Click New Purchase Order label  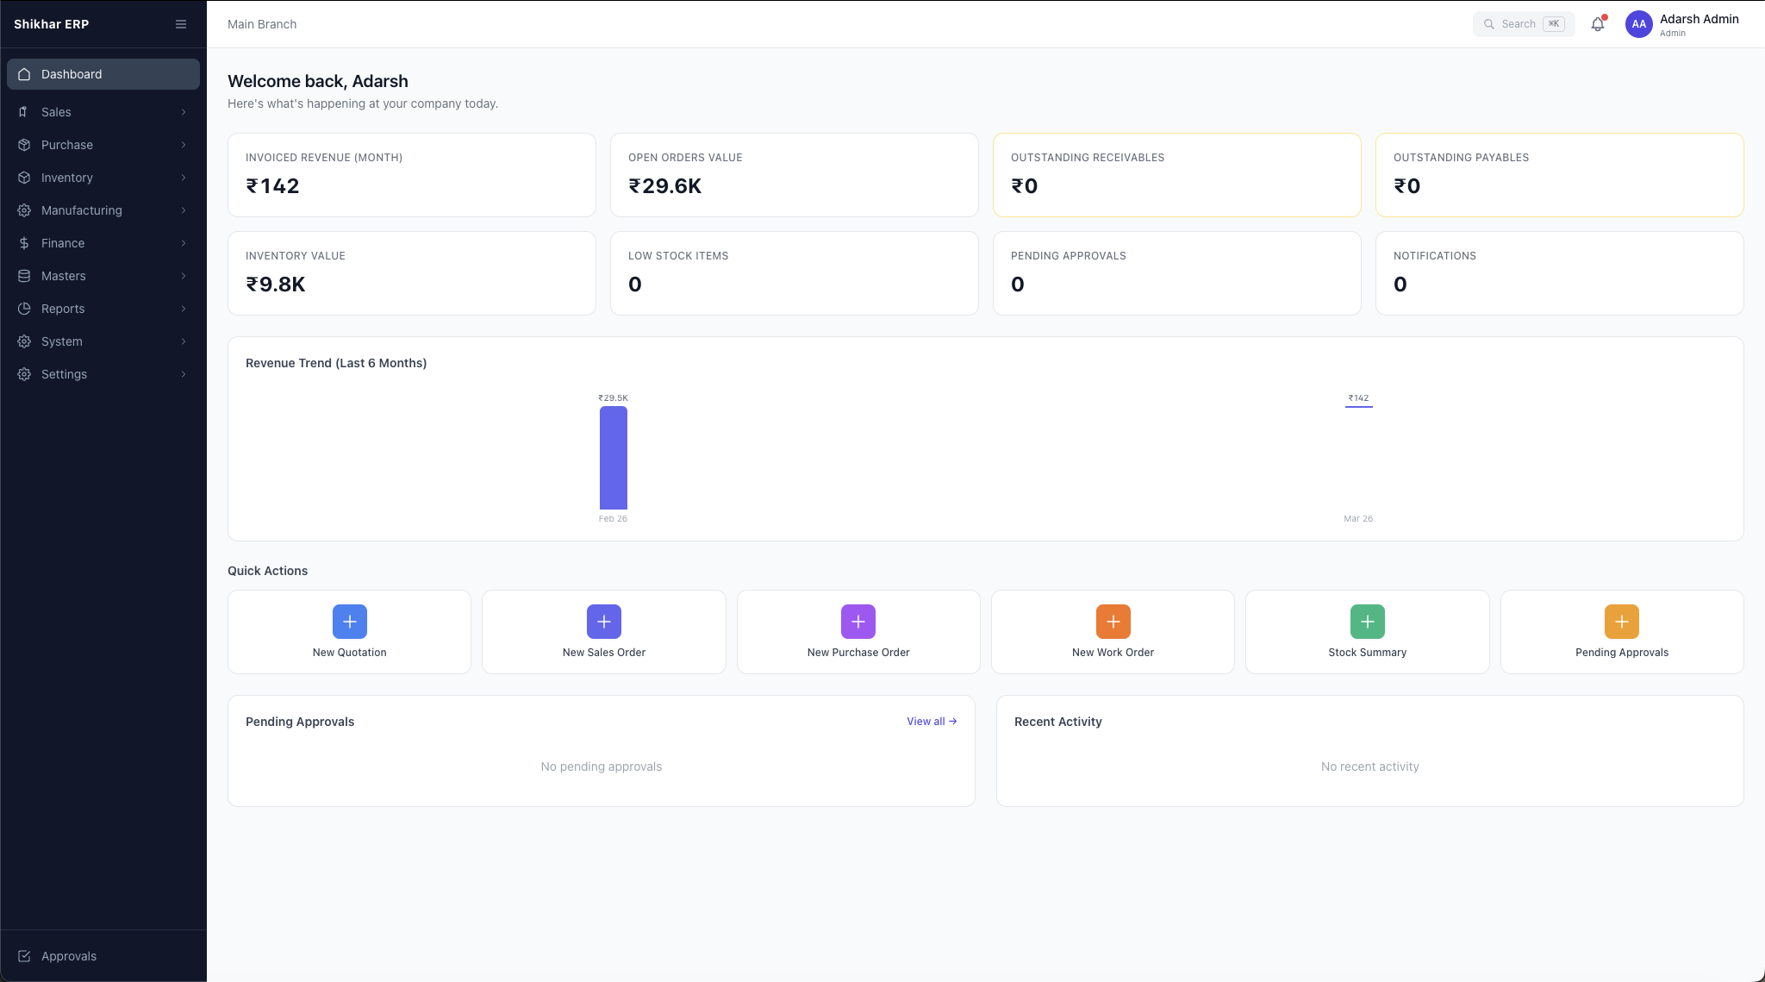pyautogui.click(x=858, y=653)
